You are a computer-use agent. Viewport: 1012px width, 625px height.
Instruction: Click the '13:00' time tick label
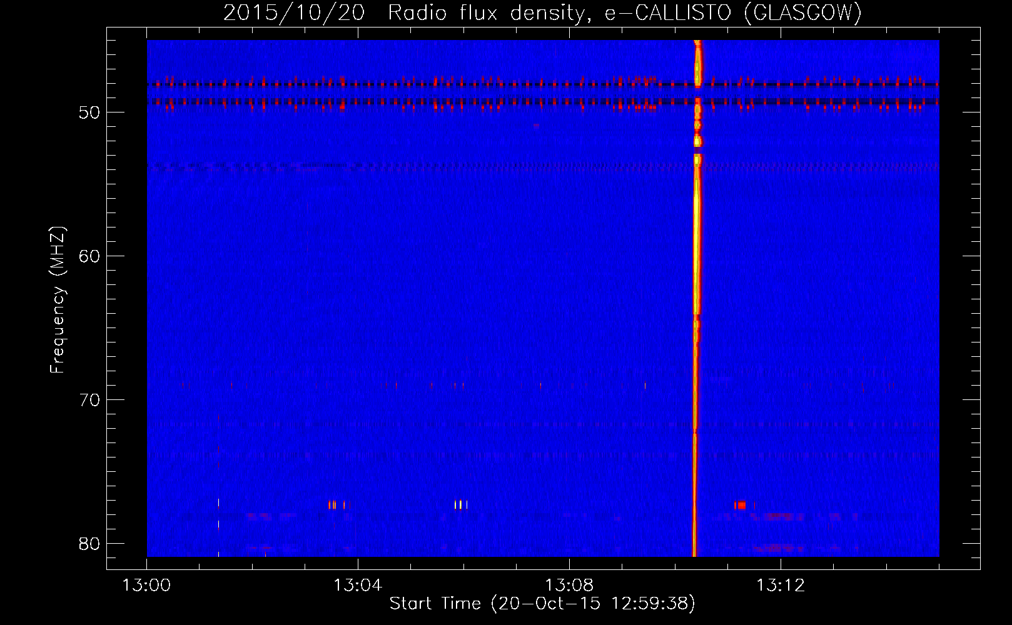[147, 586]
